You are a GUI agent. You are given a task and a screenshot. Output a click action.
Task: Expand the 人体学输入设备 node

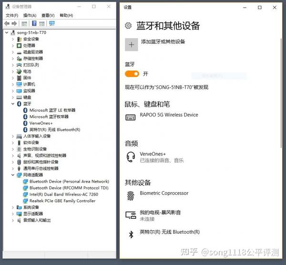pyautogui.click(x=13, y=136)
